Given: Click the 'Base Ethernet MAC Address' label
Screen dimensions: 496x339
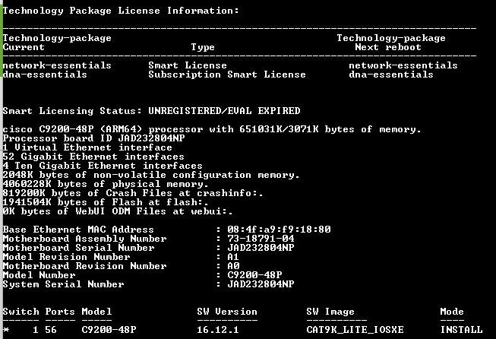Looking at the screenshot, I should [78, 230].
